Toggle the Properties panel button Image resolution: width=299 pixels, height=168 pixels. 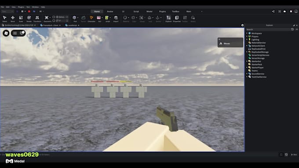[177, 19]
